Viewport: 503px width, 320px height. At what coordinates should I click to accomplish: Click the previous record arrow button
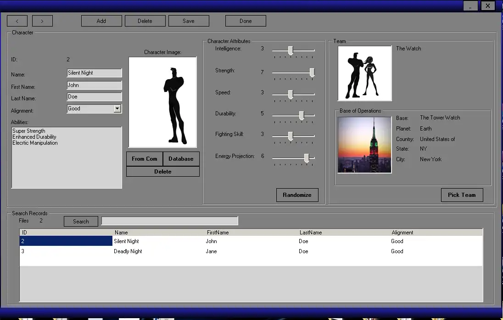[x=17, y=21]
